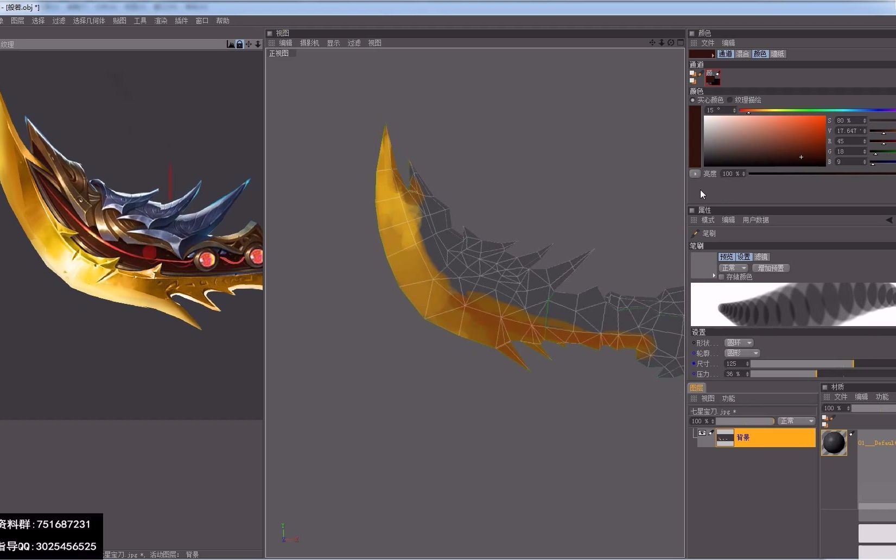This screenshot has height=560, width=896.
Task: Open the 形状 圆环 shape dropdown
Action: pyautogui.click(x=738, y=342)
